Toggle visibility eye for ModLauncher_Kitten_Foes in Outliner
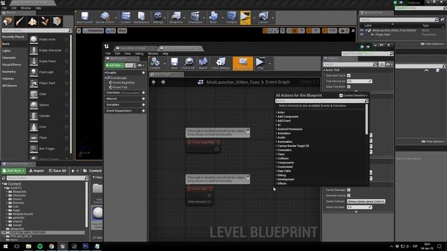Screen dimensions: 447x251 362,30
